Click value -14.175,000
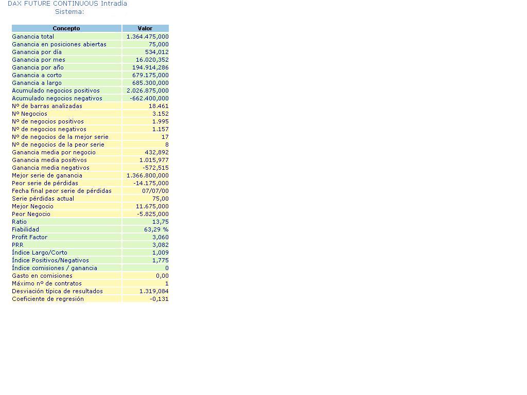This screenshot has width=527, height=395. [x=151, y=184]
